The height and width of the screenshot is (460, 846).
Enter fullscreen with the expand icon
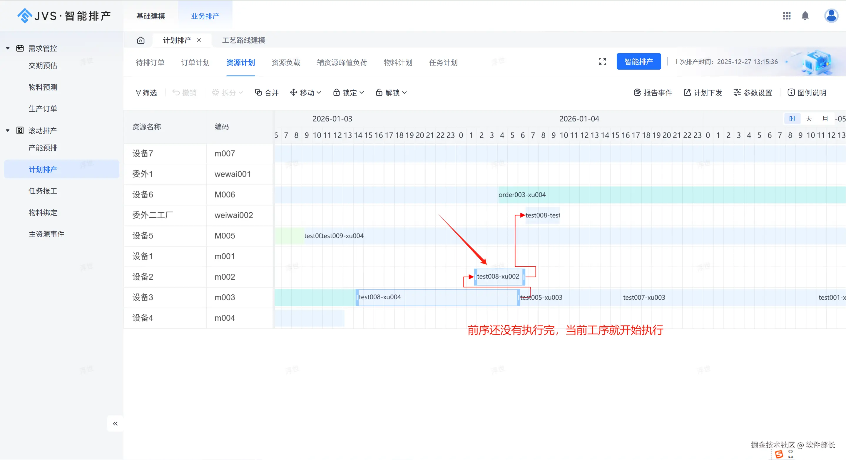tap(602, 62)
